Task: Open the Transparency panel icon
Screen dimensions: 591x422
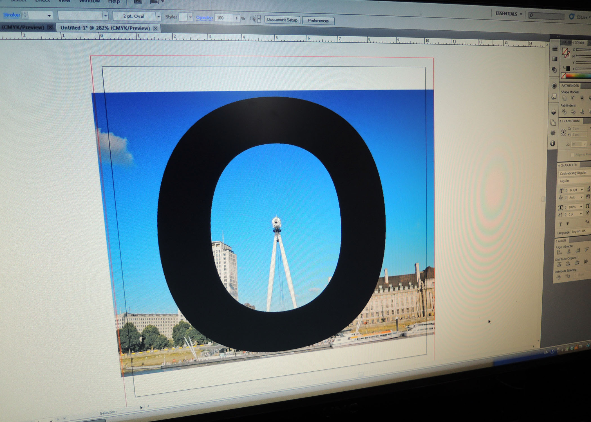Action: [554, 70]
